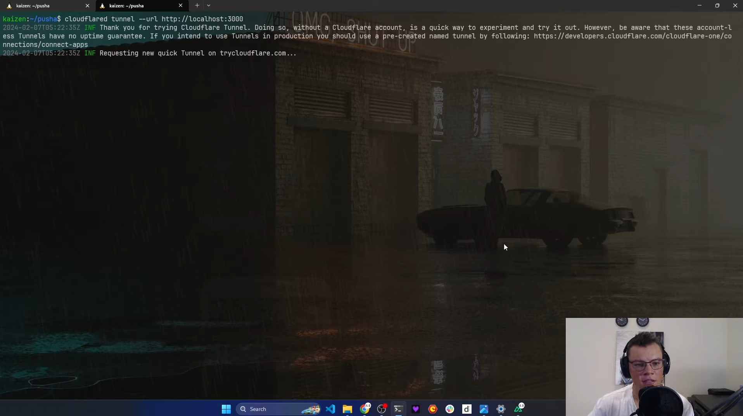Click the Windows Terminal taskbar icon
The image size is (743, 416).
pyautogui.click(x=398, y=409)
